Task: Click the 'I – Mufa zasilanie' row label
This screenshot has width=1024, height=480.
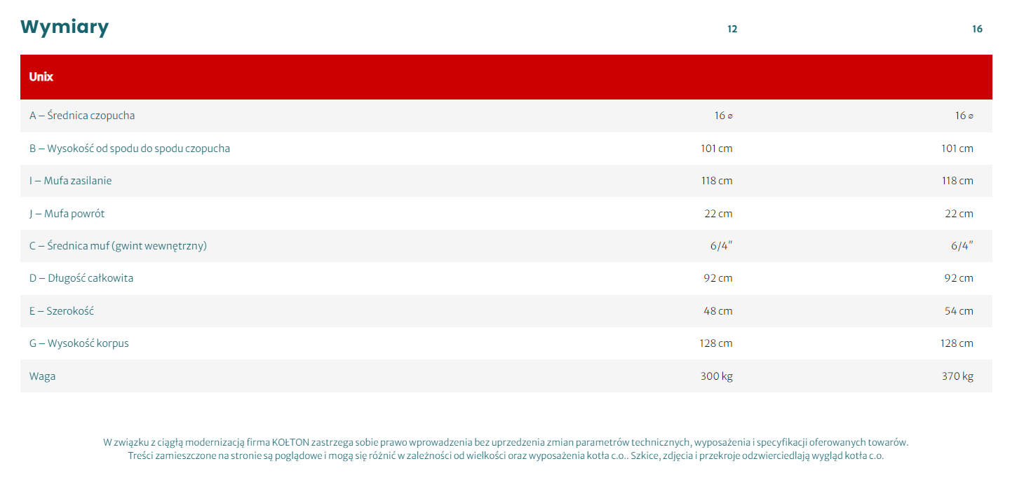Action: point(70,181)
